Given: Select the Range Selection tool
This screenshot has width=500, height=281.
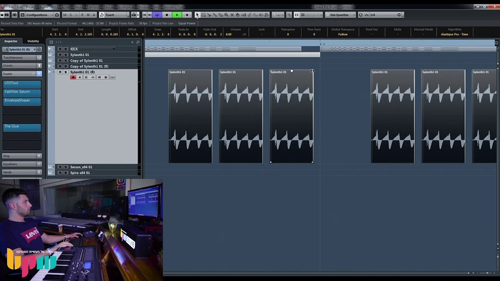Looking at the screenshot, I should pyautogui.click(x=203, y=15).
